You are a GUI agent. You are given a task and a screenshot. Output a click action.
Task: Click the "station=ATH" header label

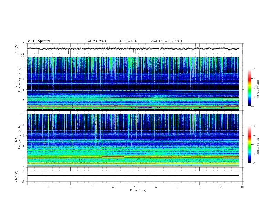128,41
